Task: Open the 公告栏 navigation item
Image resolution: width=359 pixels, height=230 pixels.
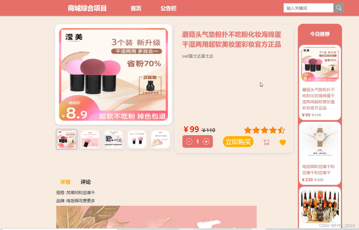Action: pyautogui.click(x=168, y=9)
